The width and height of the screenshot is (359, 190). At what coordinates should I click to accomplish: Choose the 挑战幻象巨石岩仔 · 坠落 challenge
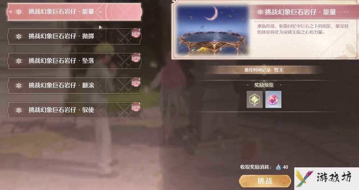tap(74, 61)
